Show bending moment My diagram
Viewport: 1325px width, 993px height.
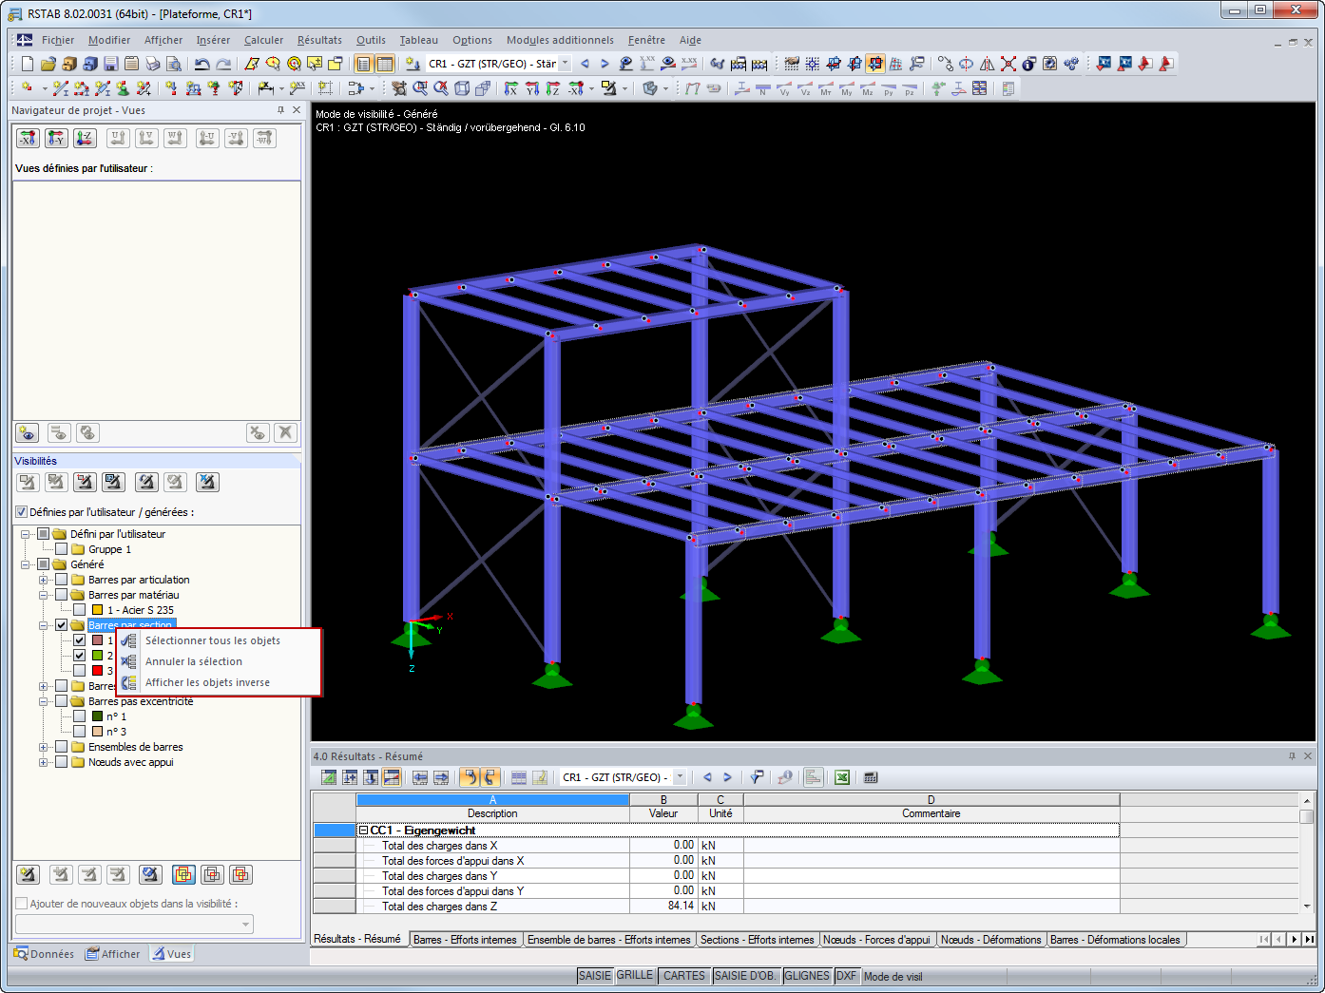point(847,88)
